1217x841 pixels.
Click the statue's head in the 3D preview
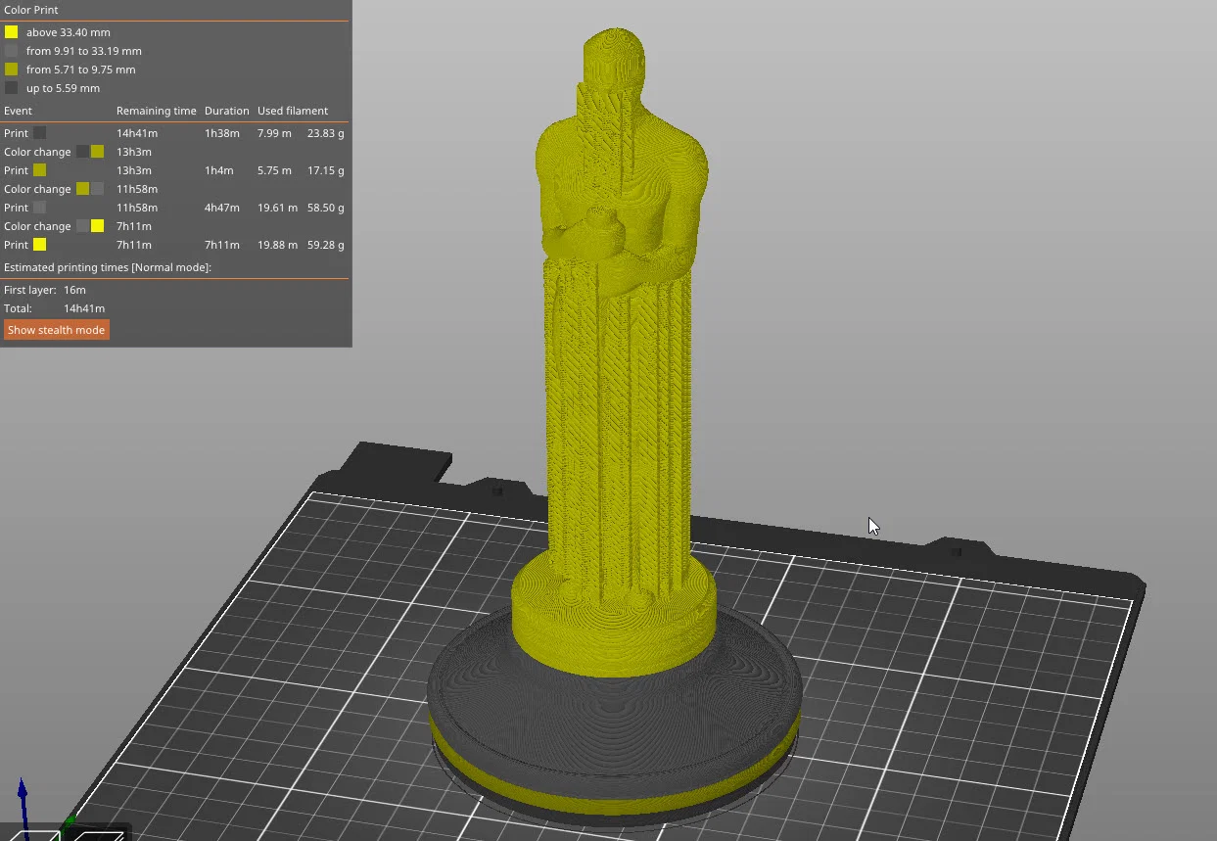coord(614,59)
